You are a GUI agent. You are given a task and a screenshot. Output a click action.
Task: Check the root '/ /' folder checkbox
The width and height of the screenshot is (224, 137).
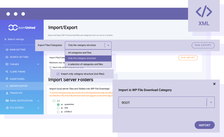(54, 101)
